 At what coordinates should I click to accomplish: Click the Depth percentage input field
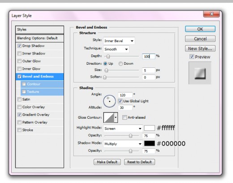click(149, 56)
